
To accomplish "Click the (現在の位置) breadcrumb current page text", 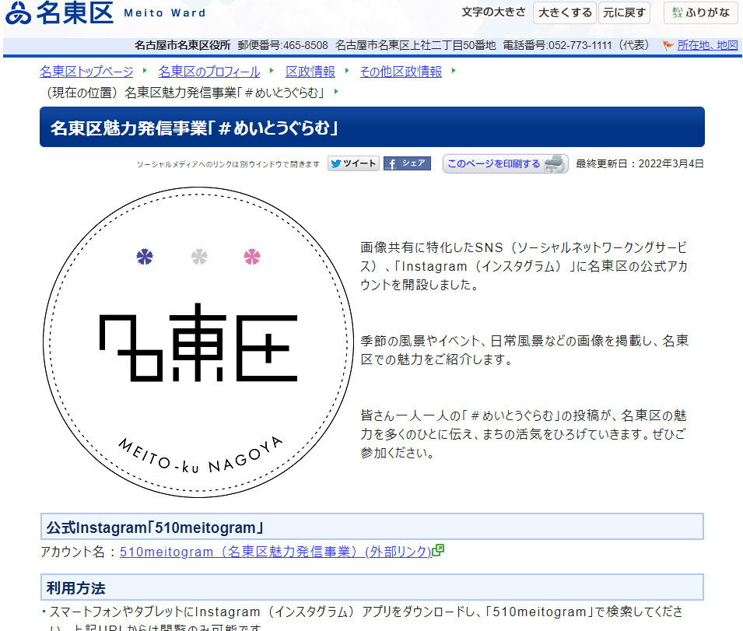I will pos(185,93).
